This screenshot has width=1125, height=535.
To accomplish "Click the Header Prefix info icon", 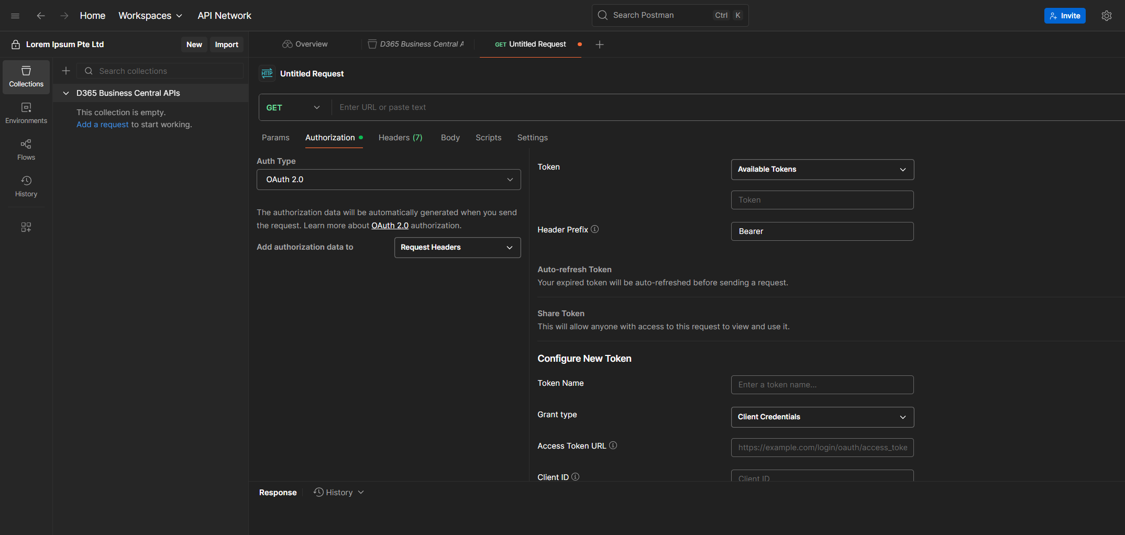I will click(x=595, y=229).
